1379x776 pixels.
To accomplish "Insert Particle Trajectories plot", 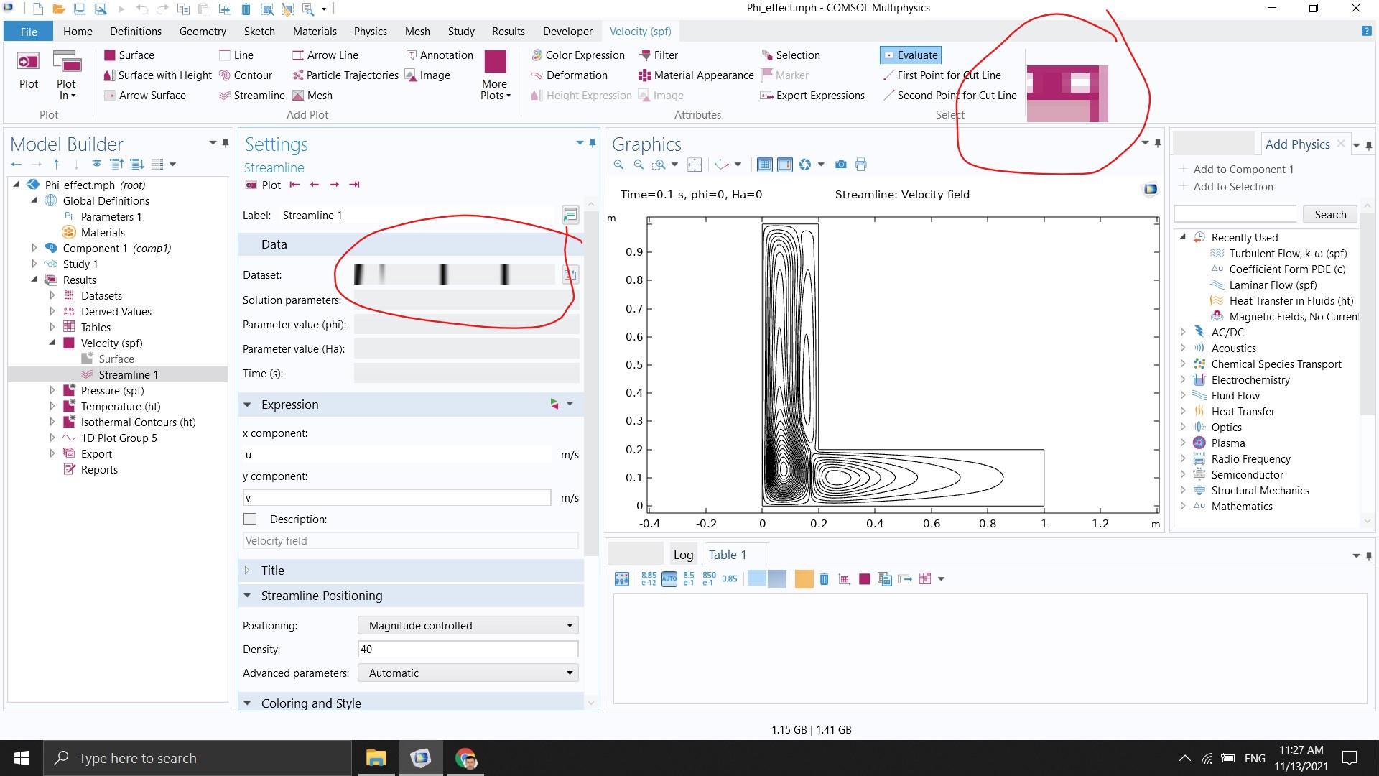I will (345, 75).
